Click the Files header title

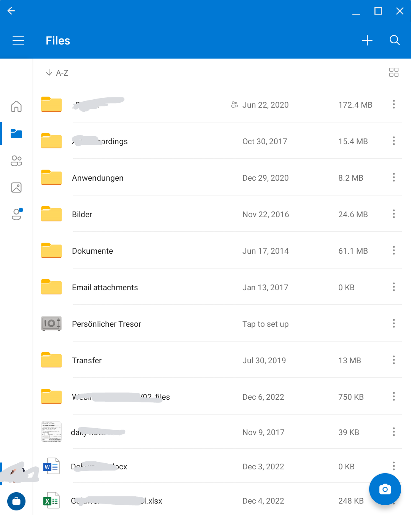pos(58,41)
